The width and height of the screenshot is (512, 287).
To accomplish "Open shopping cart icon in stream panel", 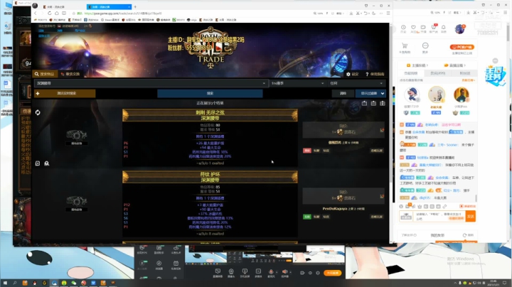I will pyautogui.click(x=405, y=47).
